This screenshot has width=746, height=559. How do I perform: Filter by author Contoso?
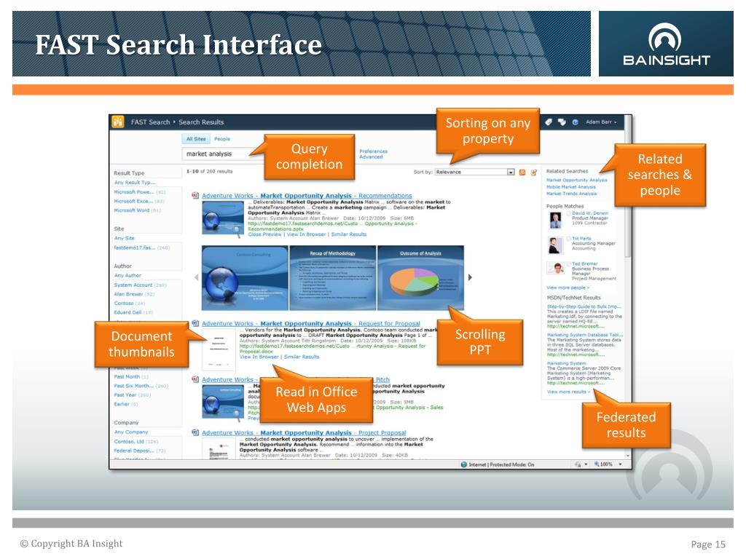coord(130,304)
